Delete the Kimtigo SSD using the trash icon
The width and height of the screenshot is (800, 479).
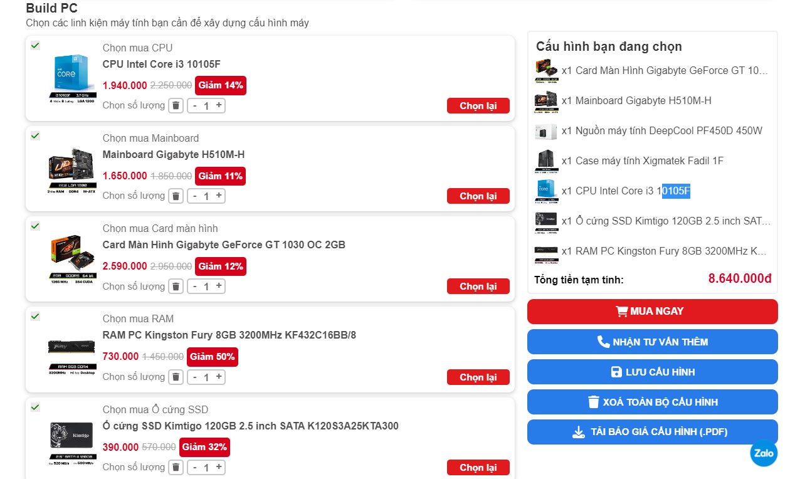point(176,467)
